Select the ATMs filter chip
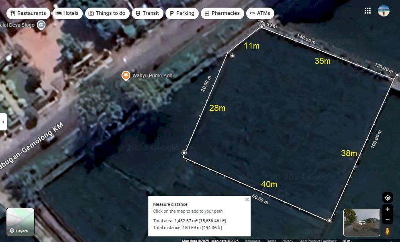This screenshot has width=400, height=242. tap(260, 13)
